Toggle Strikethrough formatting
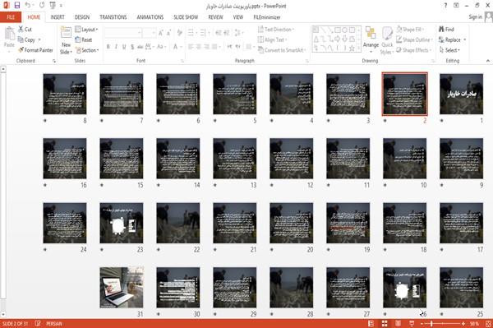This screenshot has height=328, width=493. click(141, 47)
